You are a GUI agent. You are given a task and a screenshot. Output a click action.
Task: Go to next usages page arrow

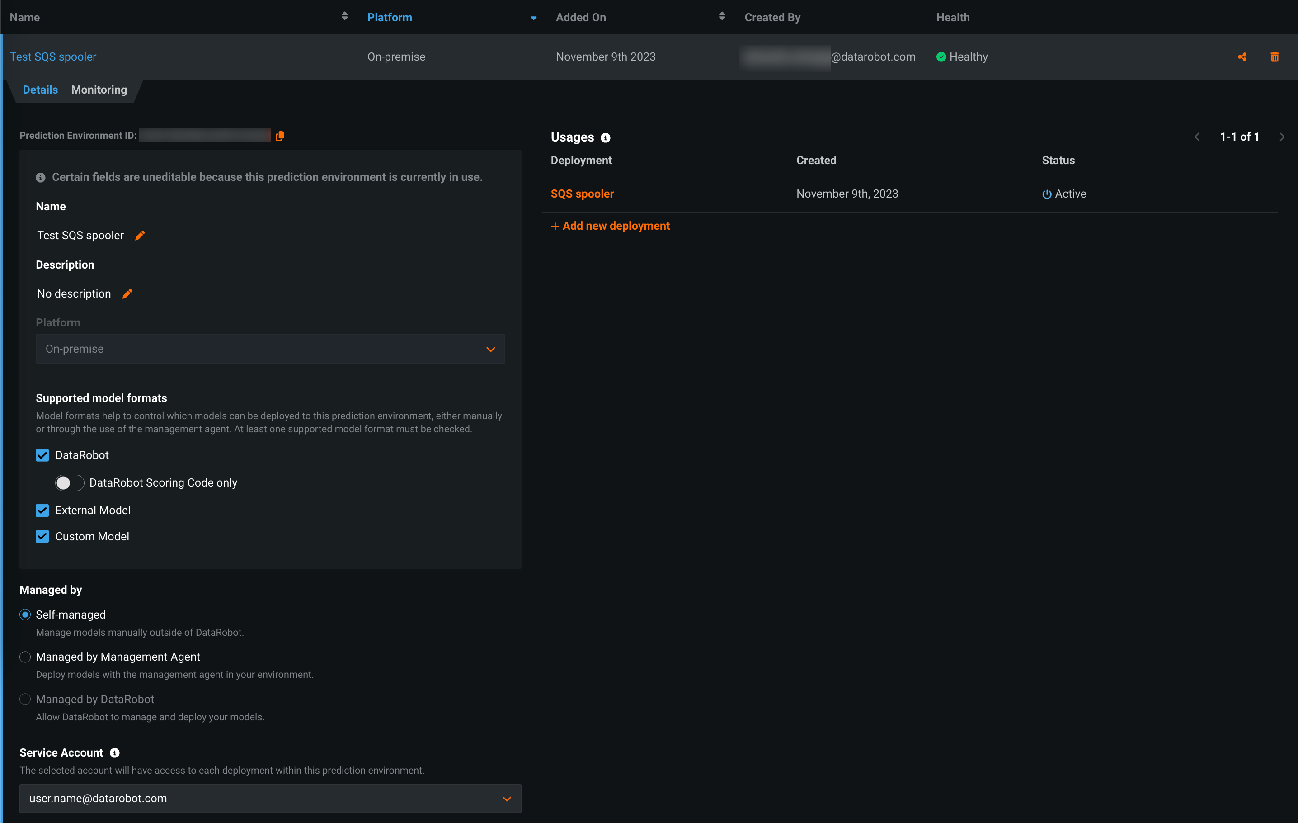pos(1282,137)
